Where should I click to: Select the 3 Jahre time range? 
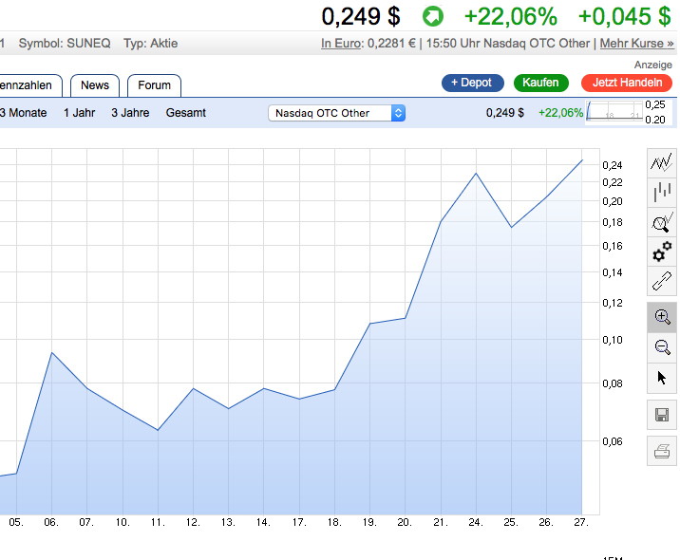(x=129, y=113)
